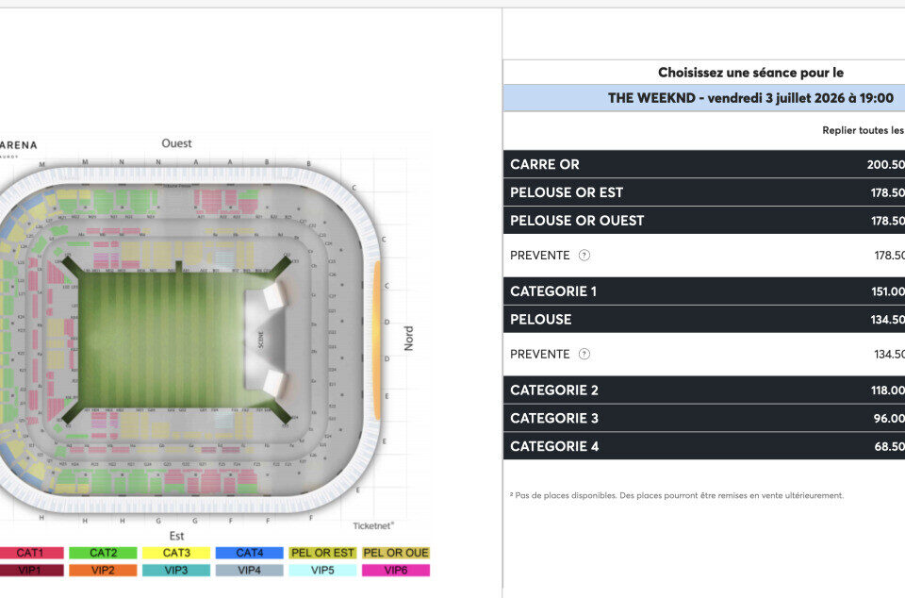This screenshot has height=598, width=905.
Task: Expand the PELOUSE OR OUEST row
Action: [x=704, y=221]
